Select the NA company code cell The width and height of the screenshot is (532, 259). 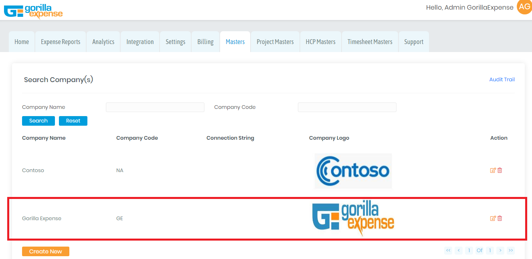(x=120, y=171)
